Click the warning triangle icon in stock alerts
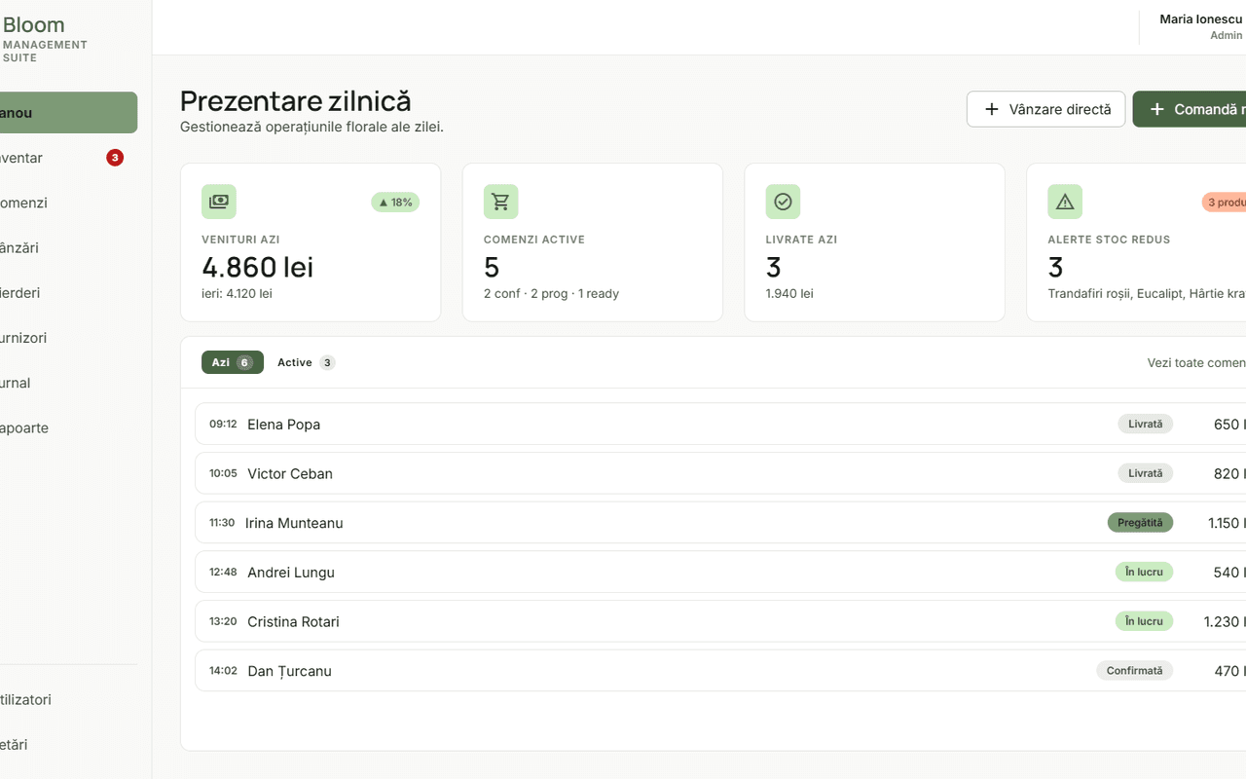Screen dimensions: 1246x779 pyautogui.click(x=1065, y=202)
